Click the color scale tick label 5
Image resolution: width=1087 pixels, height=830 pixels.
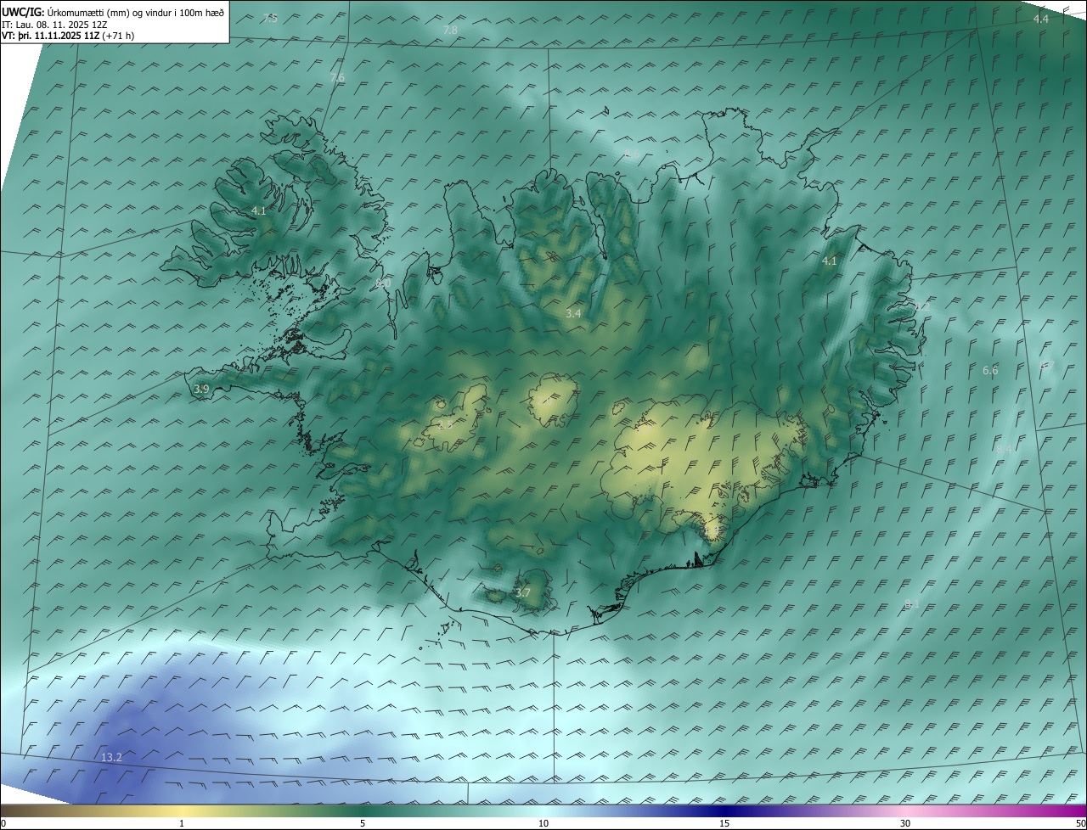click(363, 823)
